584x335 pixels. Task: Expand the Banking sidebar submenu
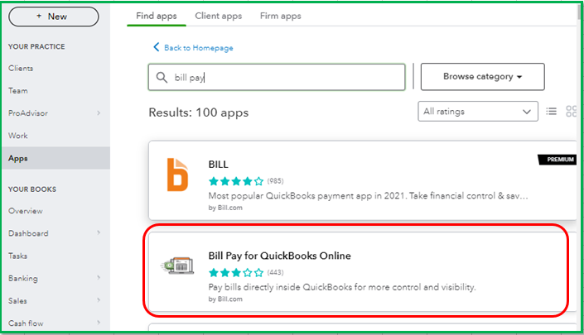[99, 278]
